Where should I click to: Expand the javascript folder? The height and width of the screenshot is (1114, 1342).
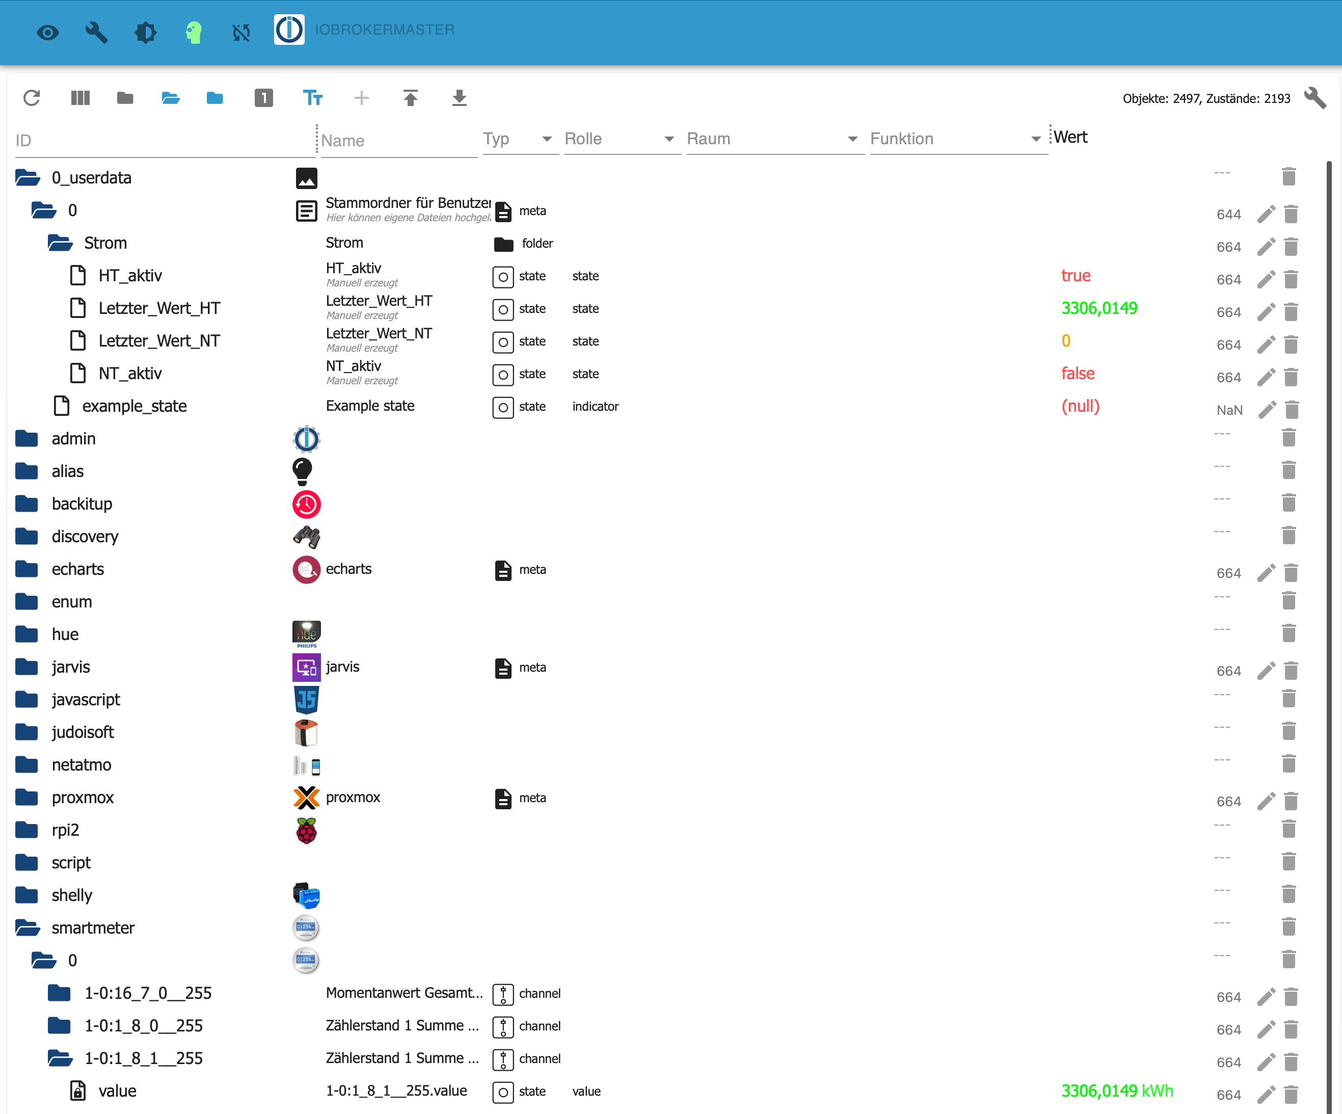27,699
